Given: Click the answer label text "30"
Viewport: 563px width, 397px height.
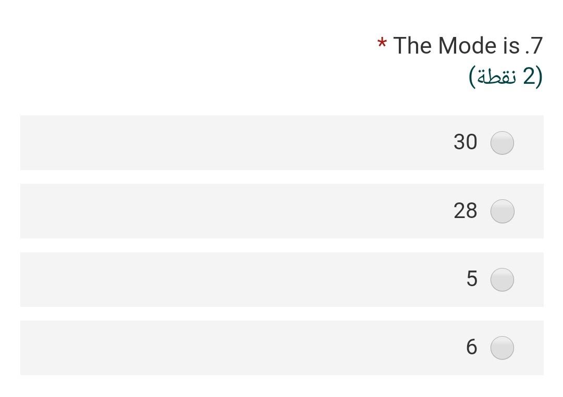Looking at the screenshot, I should click(466, 142).
